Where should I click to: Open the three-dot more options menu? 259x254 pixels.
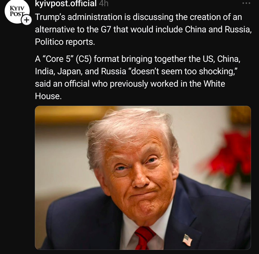(246, 3)
